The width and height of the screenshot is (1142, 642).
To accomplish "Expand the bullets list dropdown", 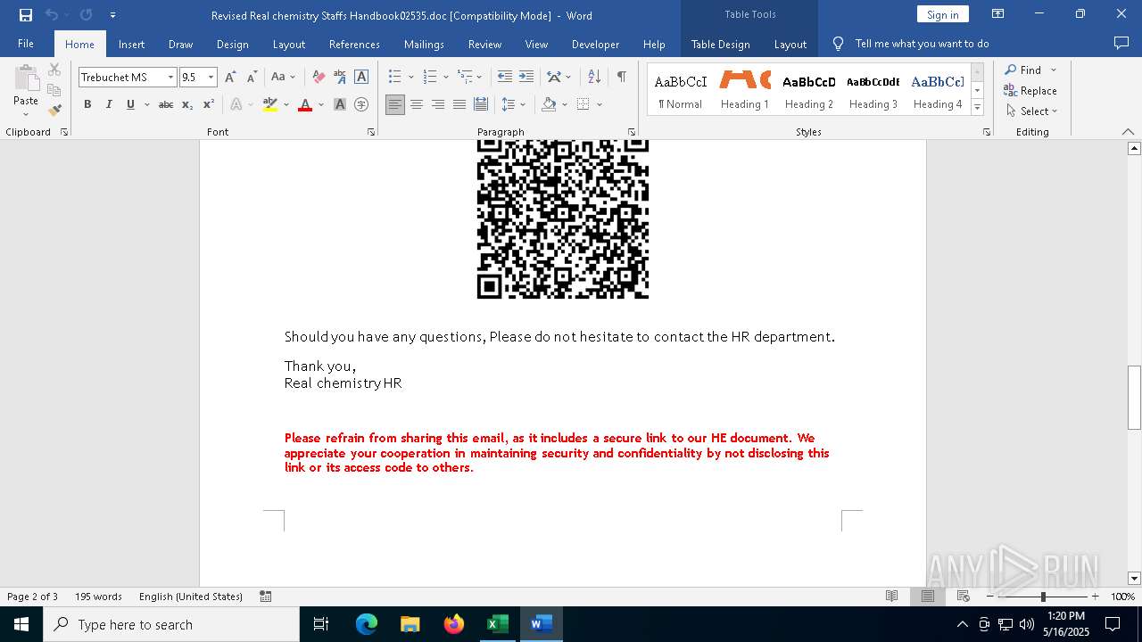I will 410,78.
